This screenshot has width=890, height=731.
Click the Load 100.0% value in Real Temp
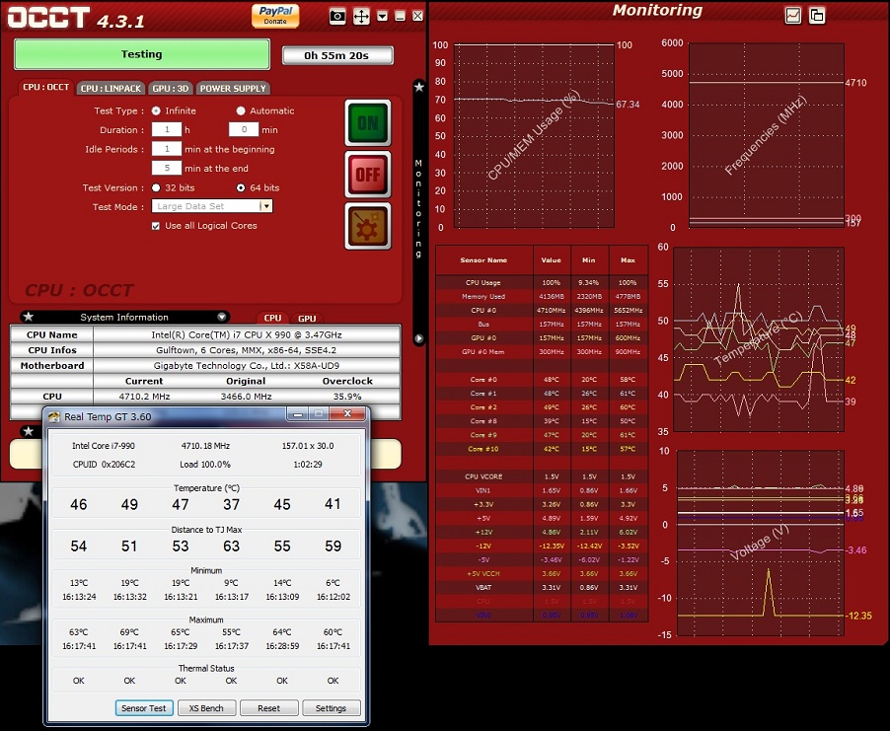205,465
